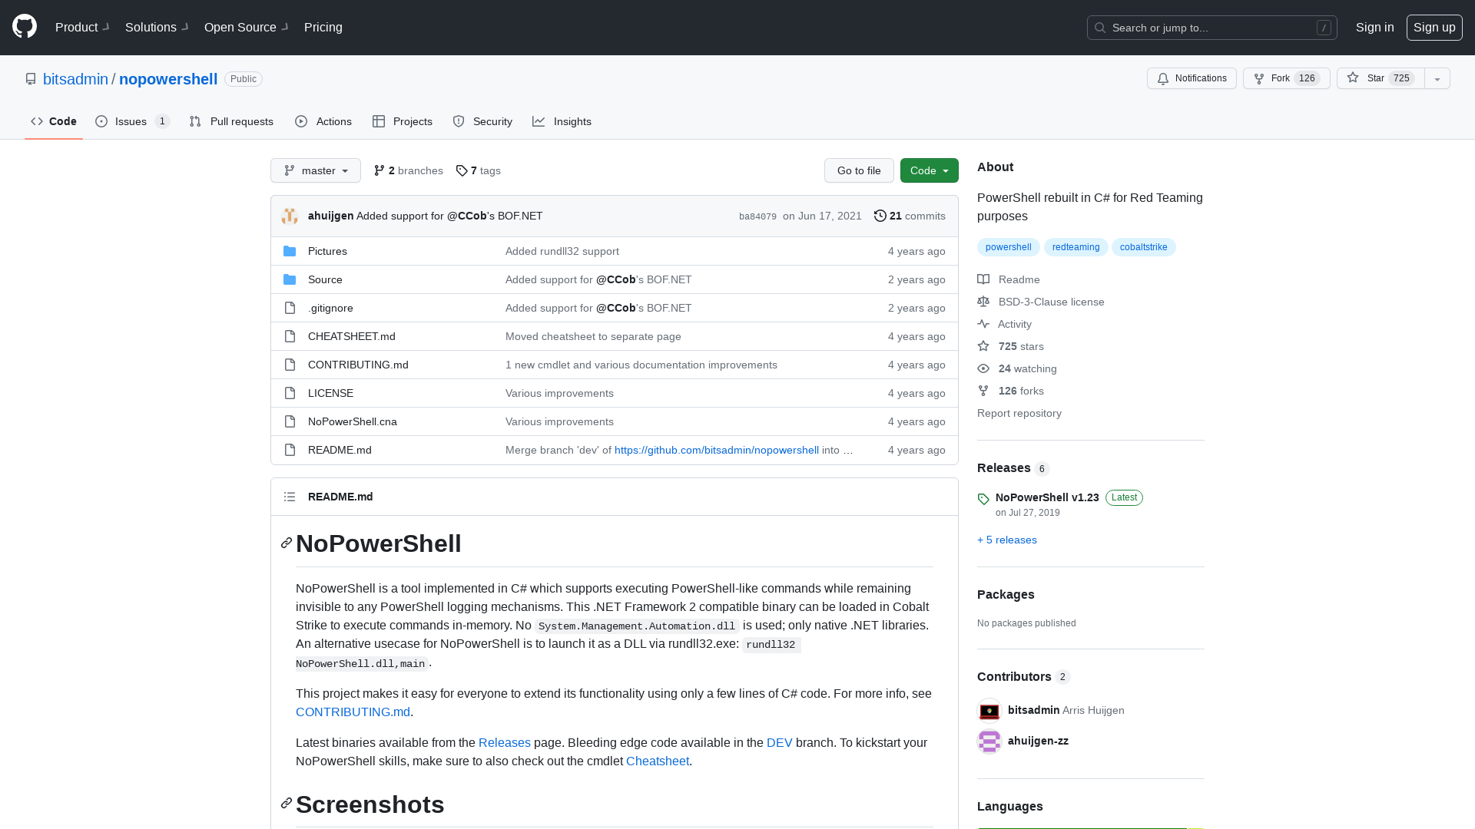Open the powershell topic tag
Image resolution: width=1475 pixels, height=829 pixels.
(1008, 247)
